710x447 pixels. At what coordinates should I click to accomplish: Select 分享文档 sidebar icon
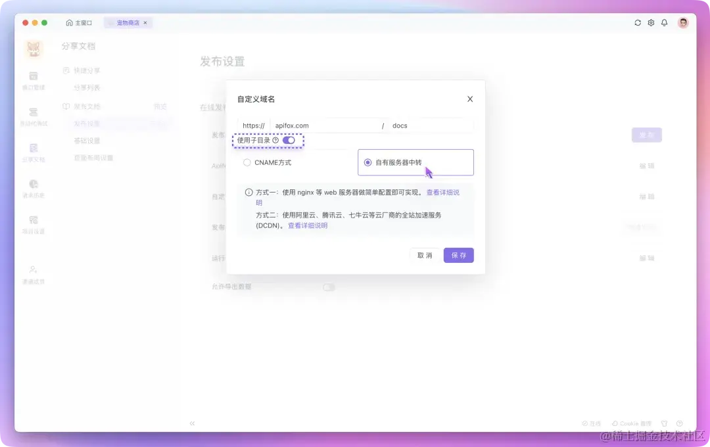(x=34, y=151)
